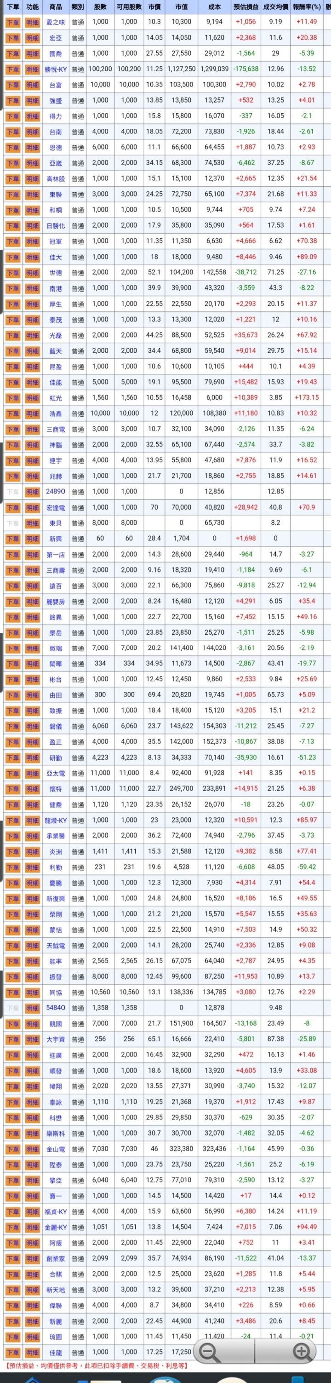
Task: Open the 天鉞電 stock link
Action: coord(55,946)
